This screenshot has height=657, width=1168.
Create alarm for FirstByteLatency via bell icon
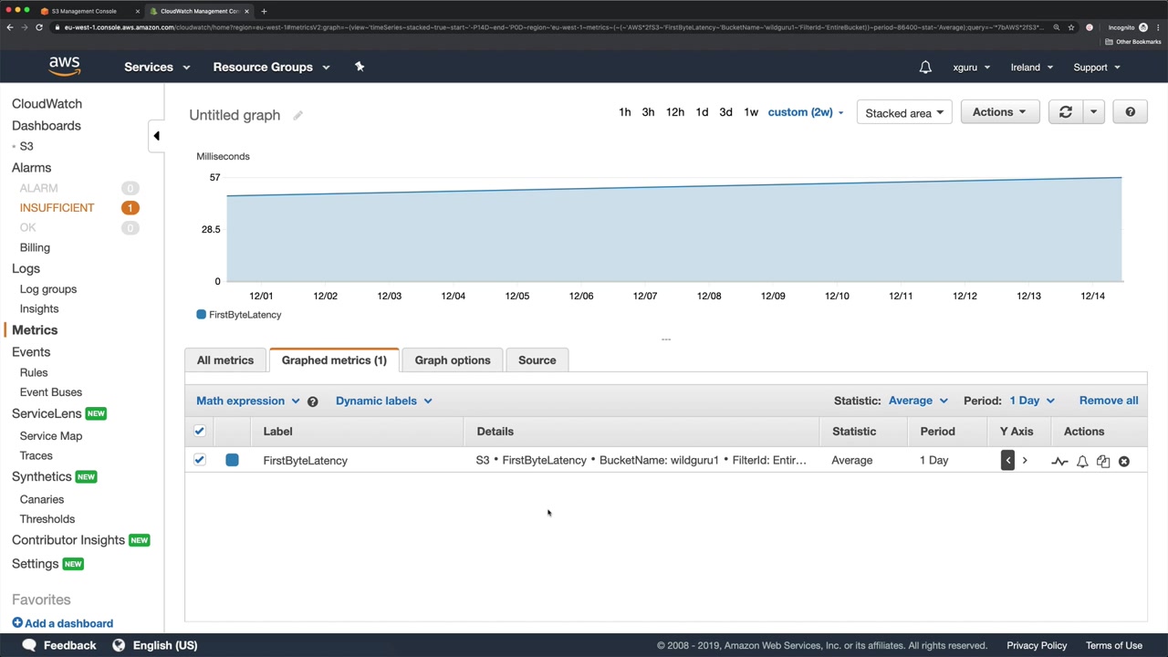point(1082,462)
